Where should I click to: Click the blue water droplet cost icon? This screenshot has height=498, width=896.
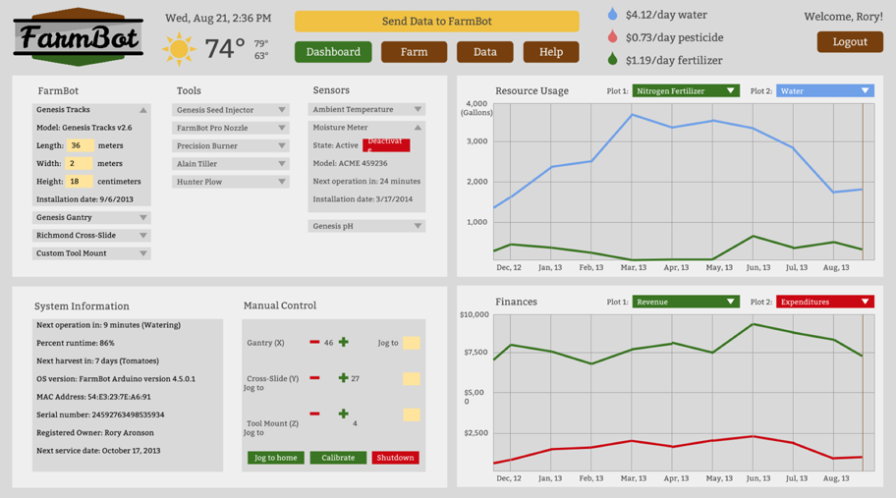click(x=613, y=15)
